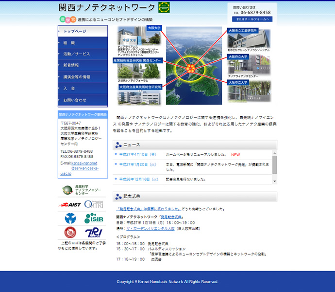
Task: Click the Kansai Nanotech Network green logo icon
Action: click(x=164, y=7)
